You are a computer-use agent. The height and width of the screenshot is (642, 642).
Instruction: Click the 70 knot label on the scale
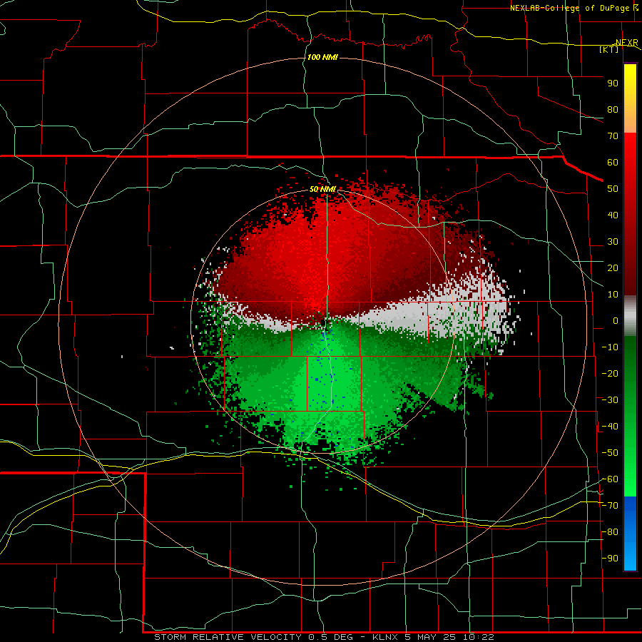[x=613, y=136]
